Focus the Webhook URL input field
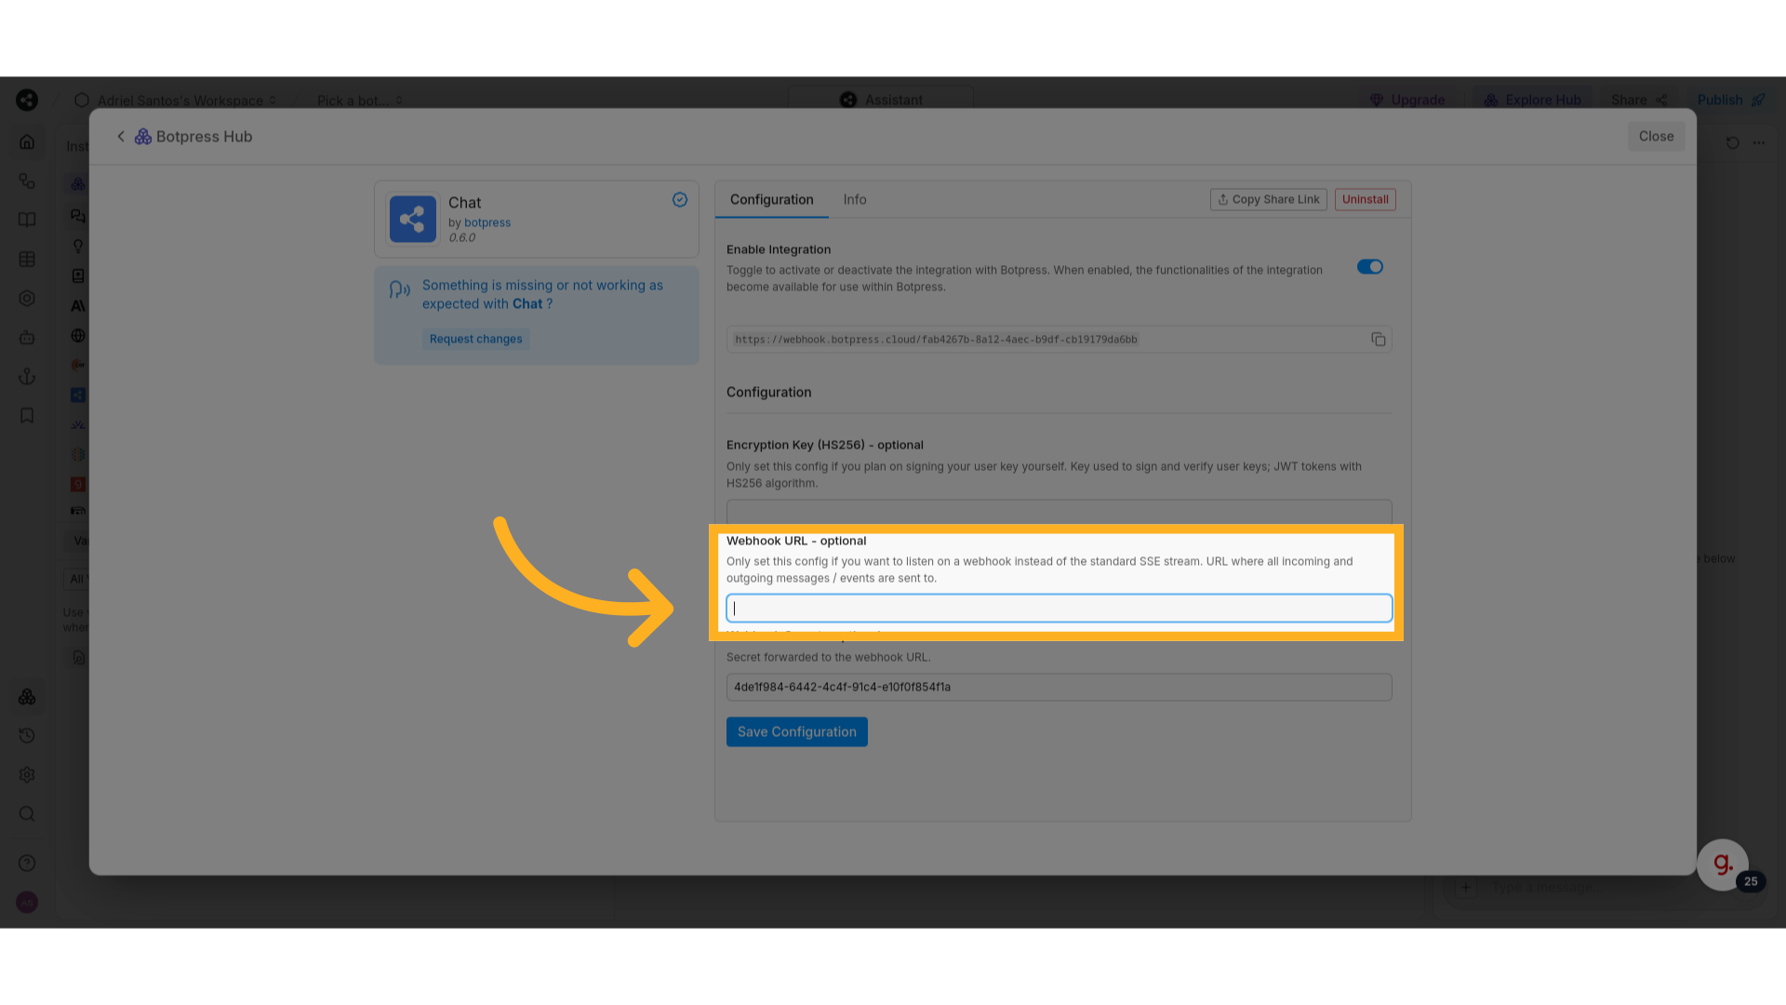This screenshot has height=1005, width=1786. 1059,608
